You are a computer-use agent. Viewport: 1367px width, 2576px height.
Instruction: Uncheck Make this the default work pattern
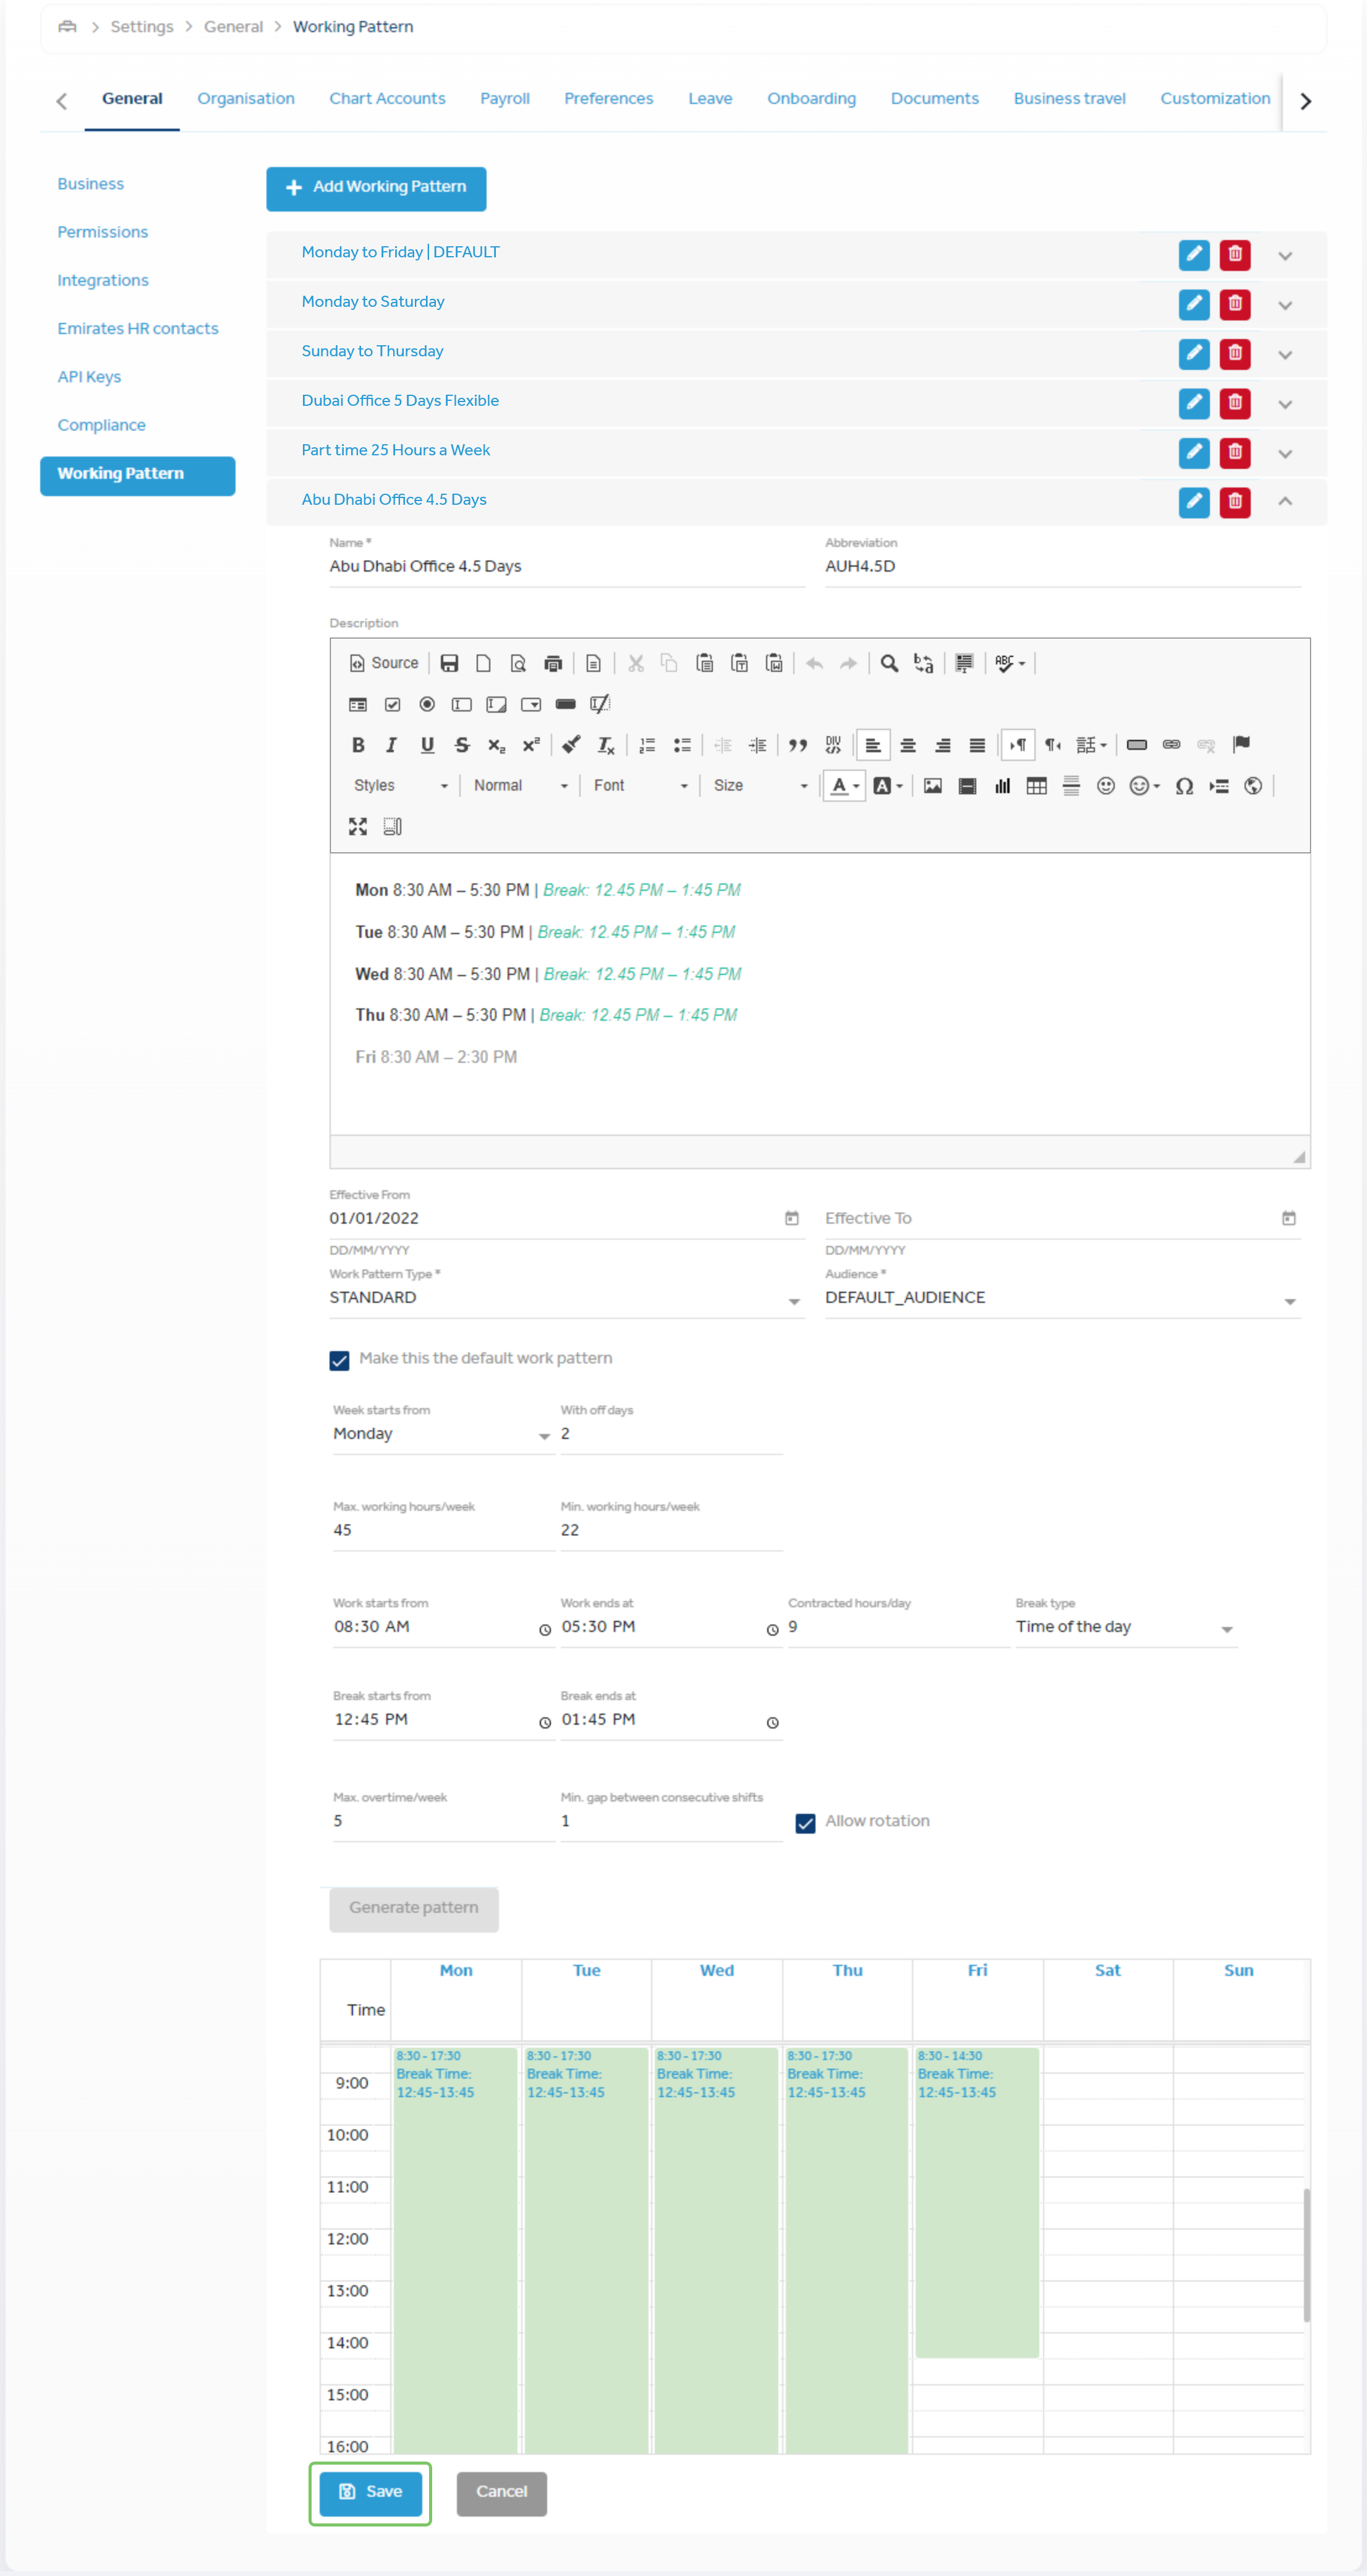(340, 1360)
